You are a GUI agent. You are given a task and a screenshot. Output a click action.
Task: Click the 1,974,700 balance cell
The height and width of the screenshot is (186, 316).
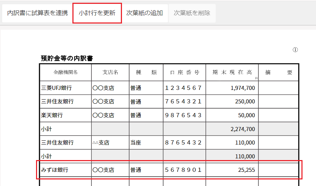(x=232, y=88)
